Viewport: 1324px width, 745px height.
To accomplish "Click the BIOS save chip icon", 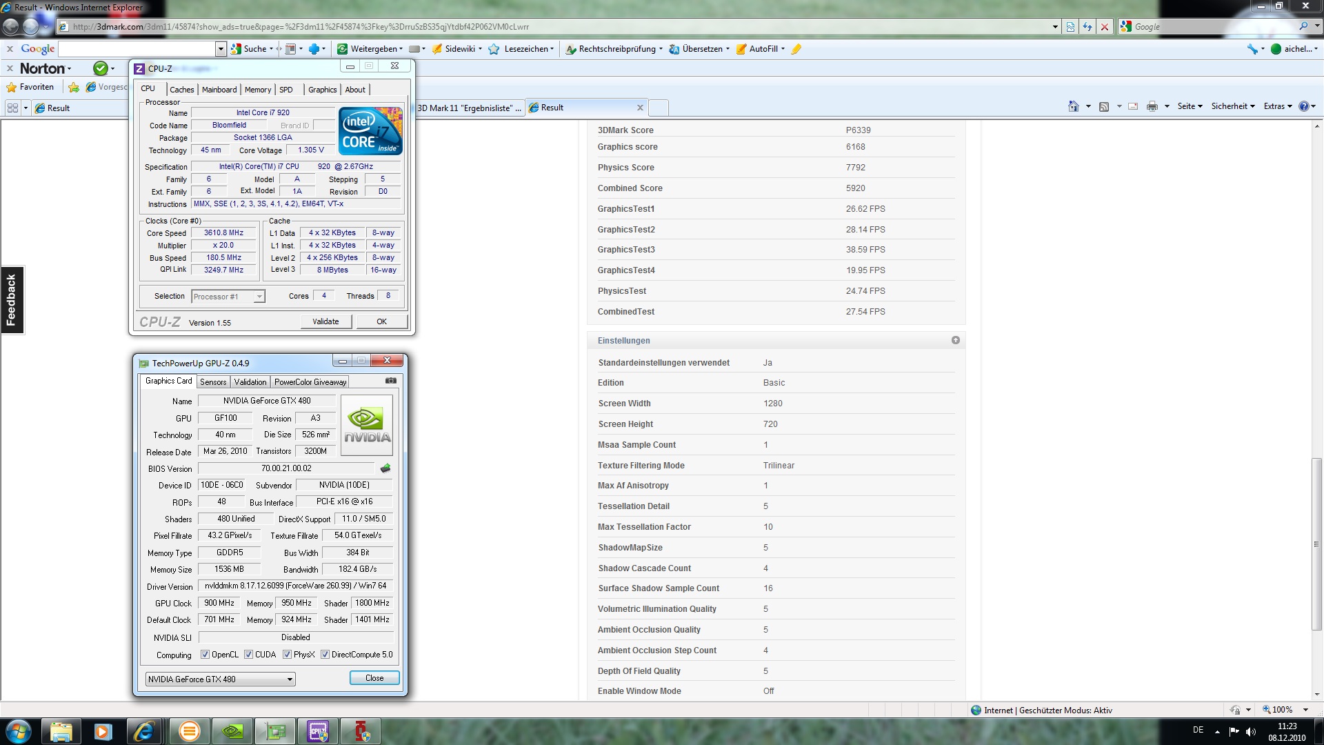I will (385, 468).
